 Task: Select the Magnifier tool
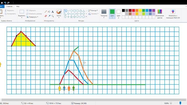53,16
